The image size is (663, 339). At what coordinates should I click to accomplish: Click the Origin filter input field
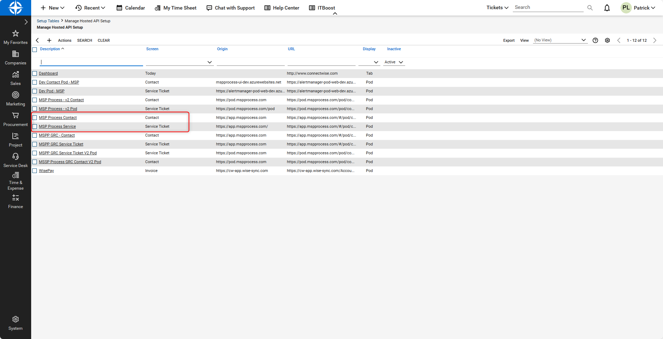coord(251,62)
